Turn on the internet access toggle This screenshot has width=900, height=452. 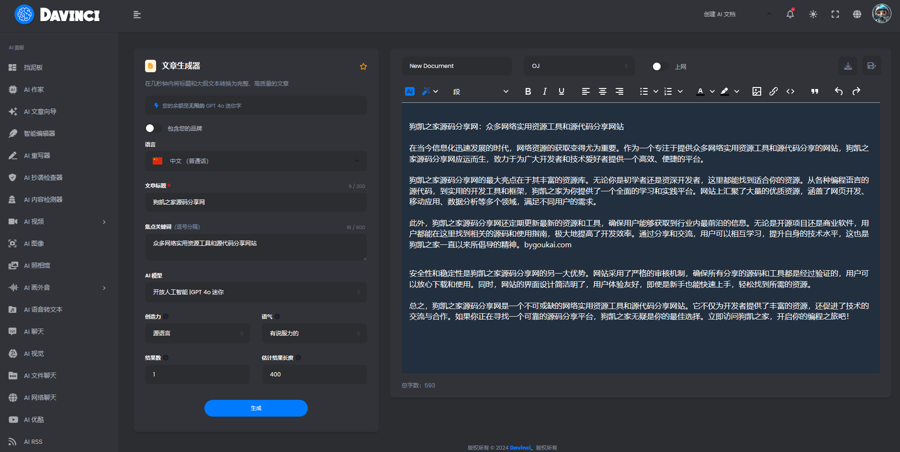660,66
